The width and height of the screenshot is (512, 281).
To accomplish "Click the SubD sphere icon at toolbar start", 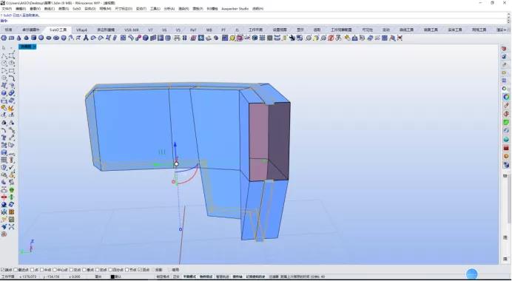I will click(x=4, y=38).
